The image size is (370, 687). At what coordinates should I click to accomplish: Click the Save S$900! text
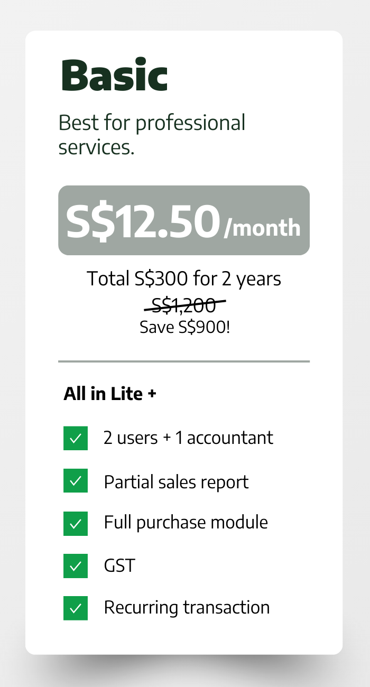pyautogui.click(x=184, y=327)
